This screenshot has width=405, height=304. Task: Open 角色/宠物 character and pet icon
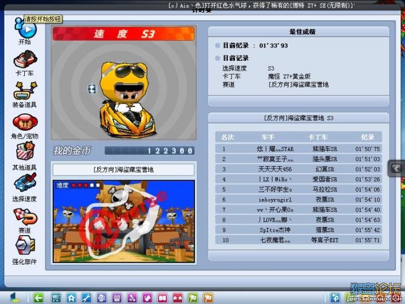tap(25, 122)
